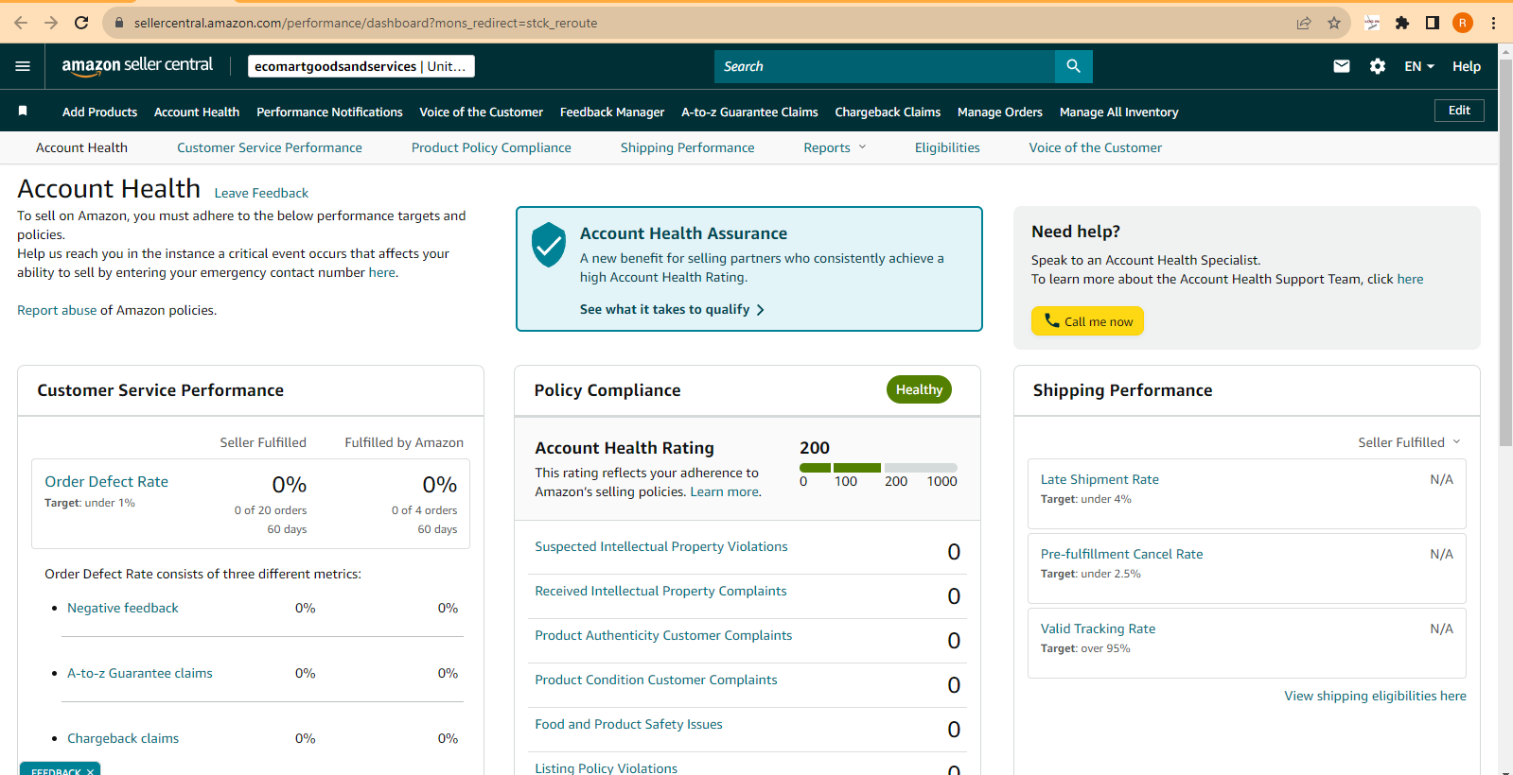1513x775 pixels.
Task: Open the ecomartgoodsandservices account switcher
Action: point(361,66)
